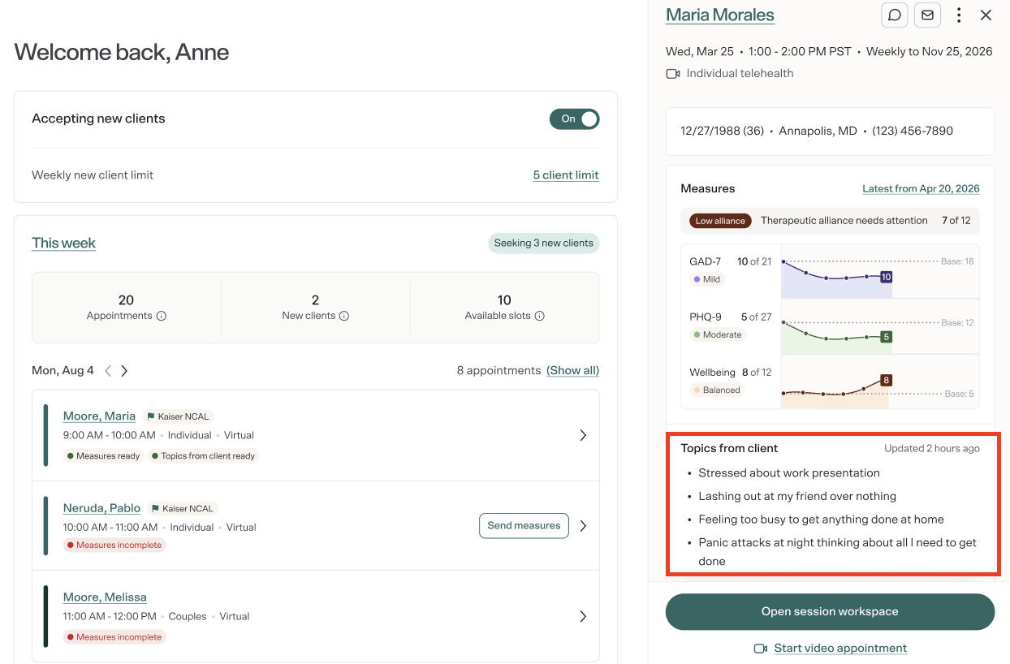The height and width of the screenshot is (664, 1010).
Task: Click Kaiser NCAL flag icon for Moore, Maria
Action: (x=150, y=416)
